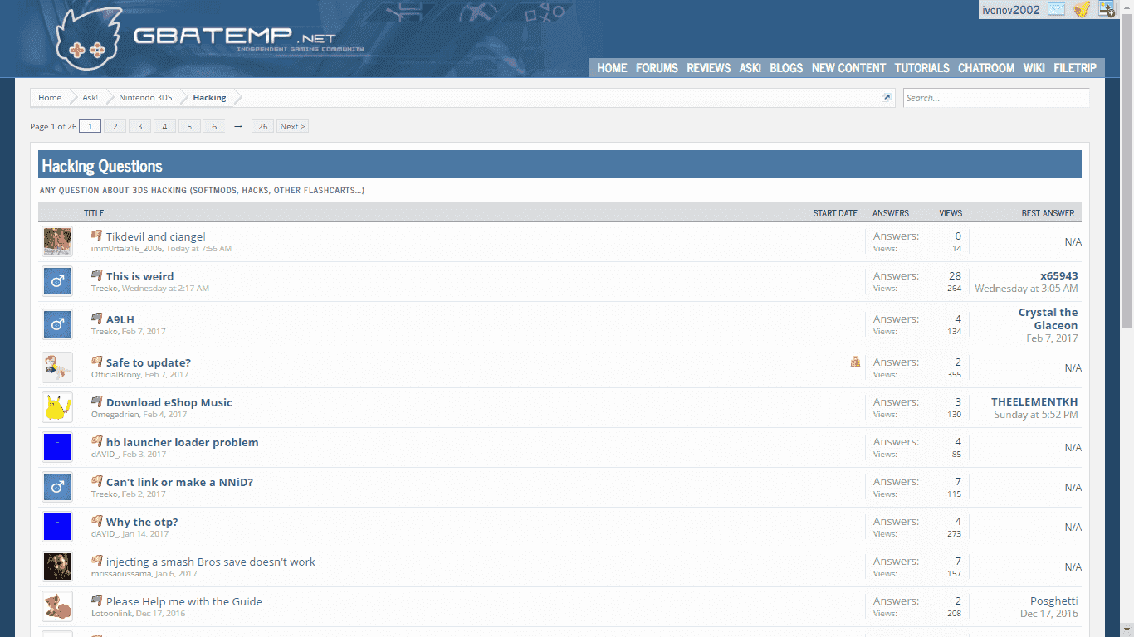This screenshot has width=1134, height=637.
Task: Click Nintendo 3DS in the breadcrumb
Action: pyautogui.click(x=145, y=98)
